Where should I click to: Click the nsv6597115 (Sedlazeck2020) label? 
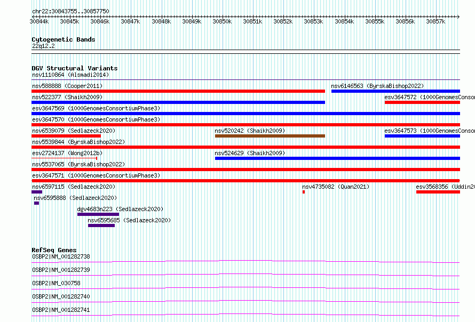(74, 187)
